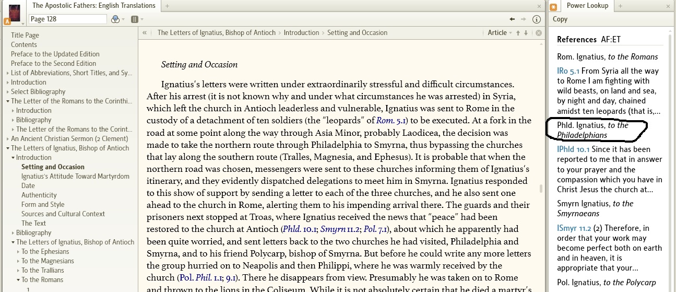Open the parallel resources icon

click(x=134, y=19)
